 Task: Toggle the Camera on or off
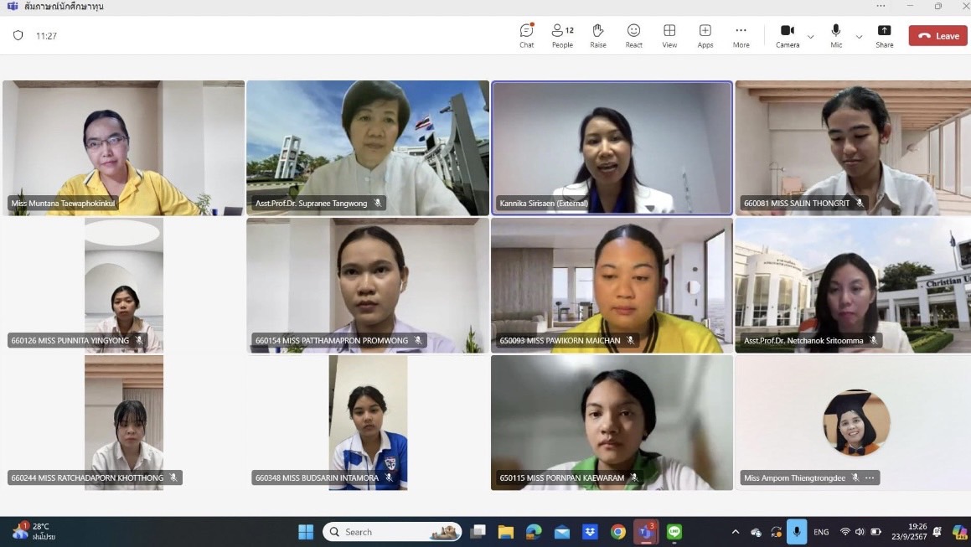pos(787,35)
